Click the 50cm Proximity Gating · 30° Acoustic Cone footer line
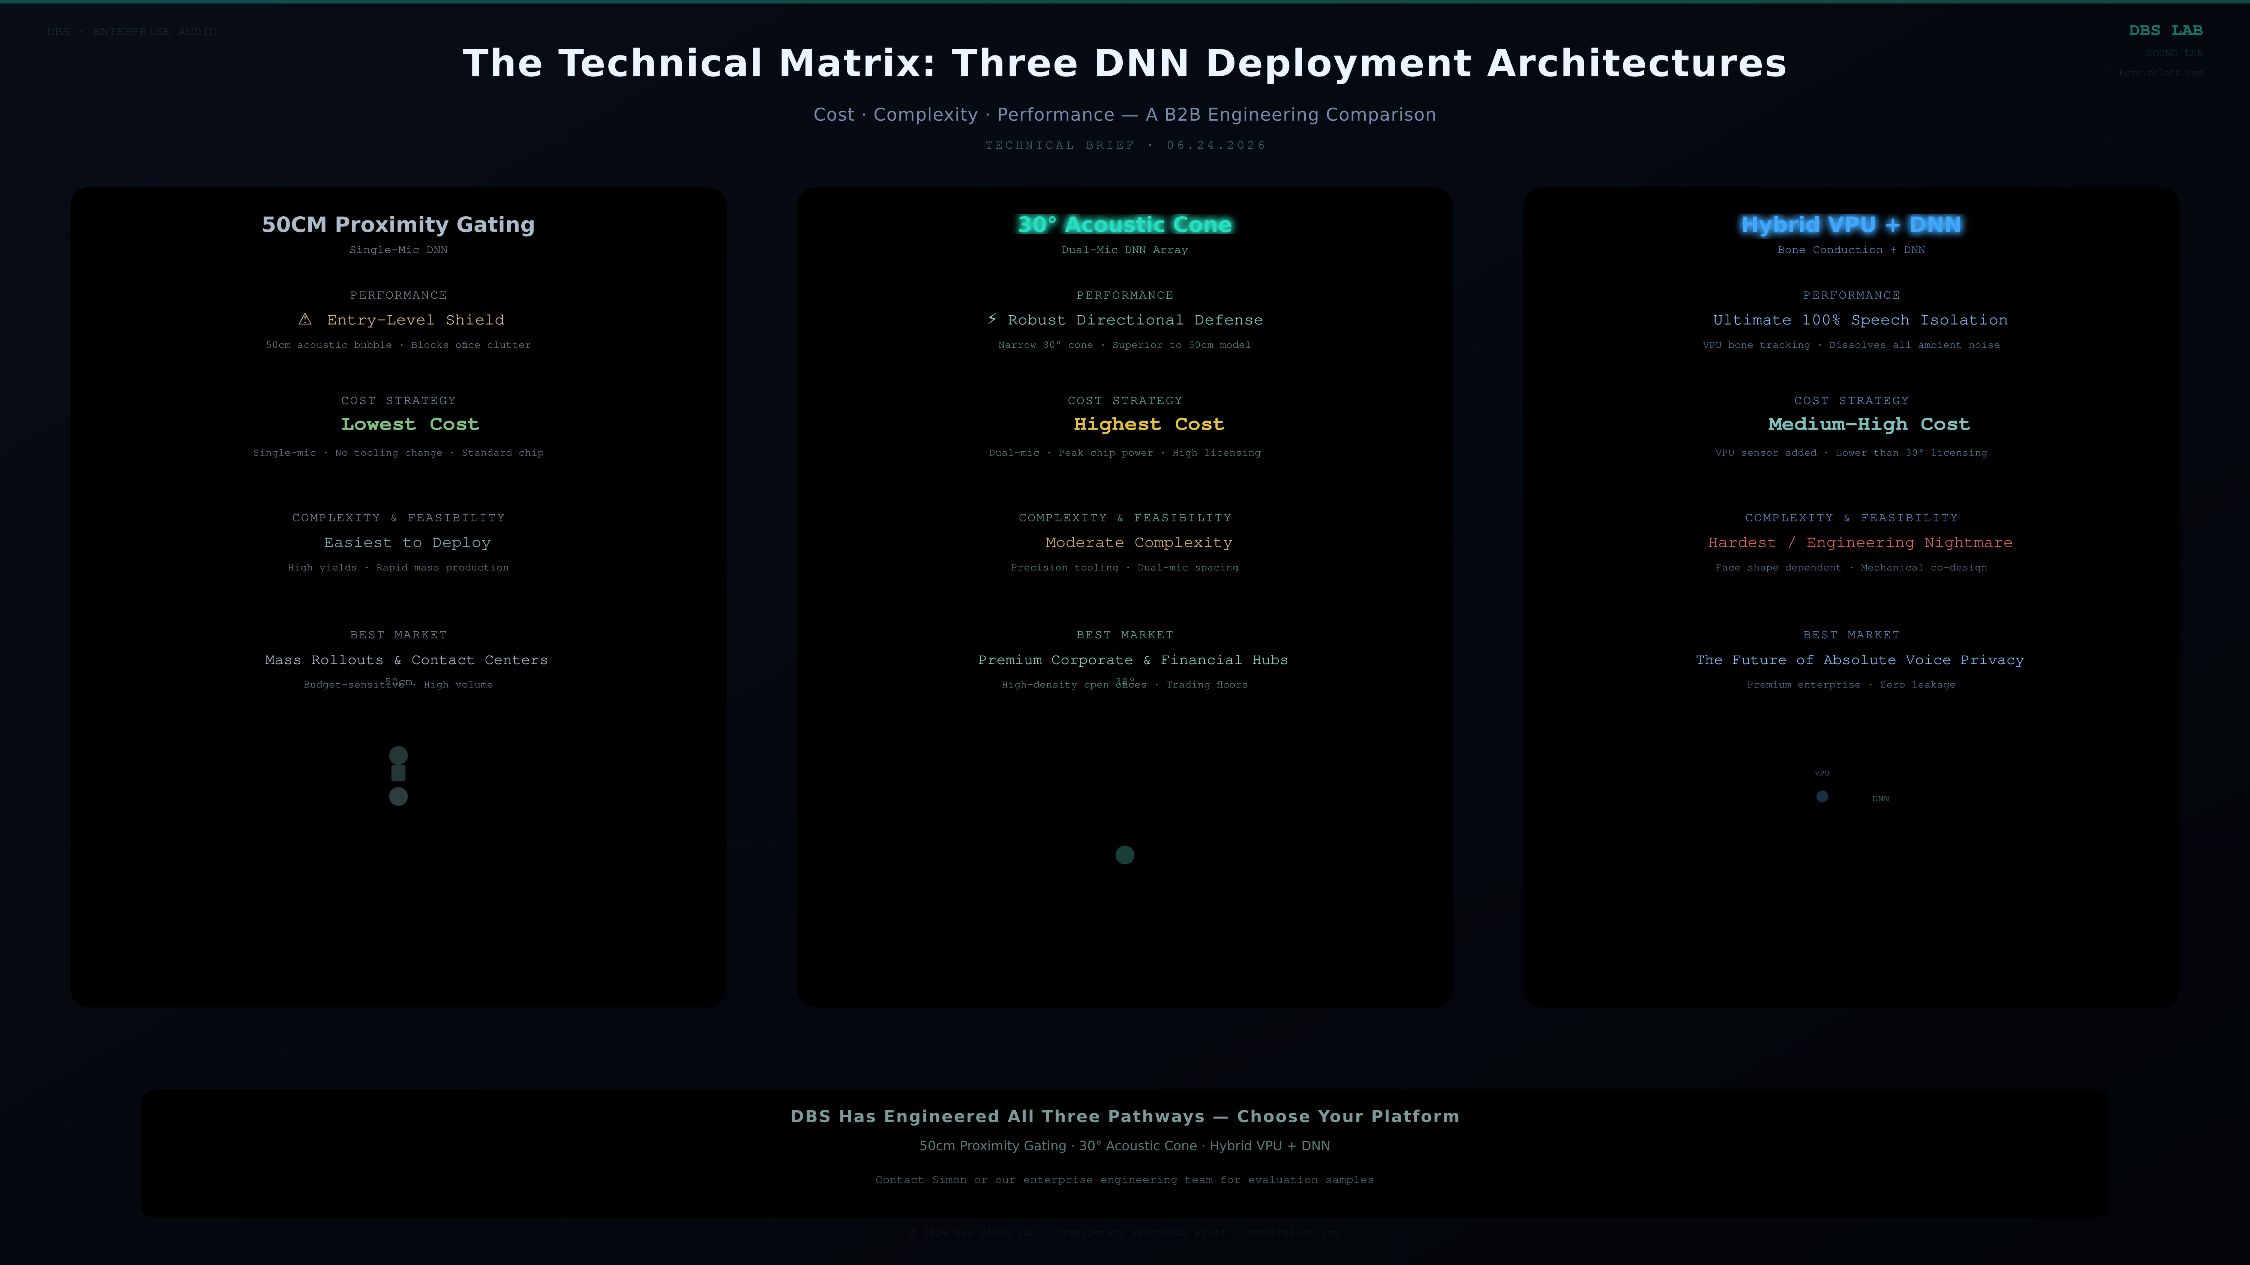The width and height of the screenshot is (2250, 1265). coord(1125,1145)
